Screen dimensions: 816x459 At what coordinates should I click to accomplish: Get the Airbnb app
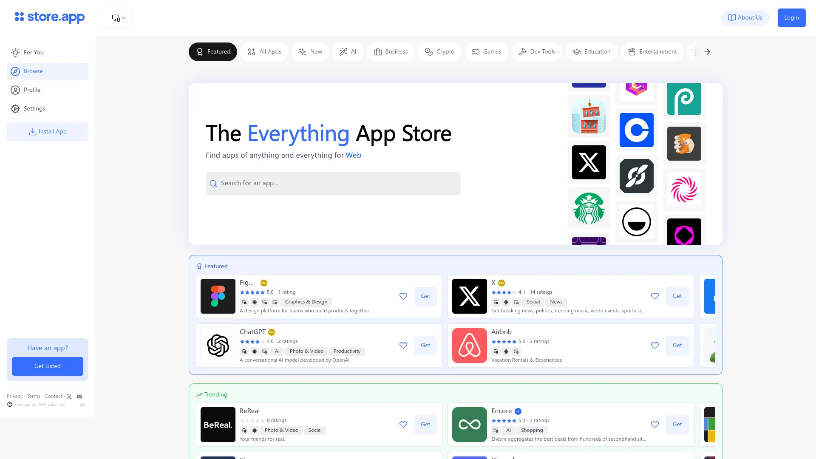677,346
